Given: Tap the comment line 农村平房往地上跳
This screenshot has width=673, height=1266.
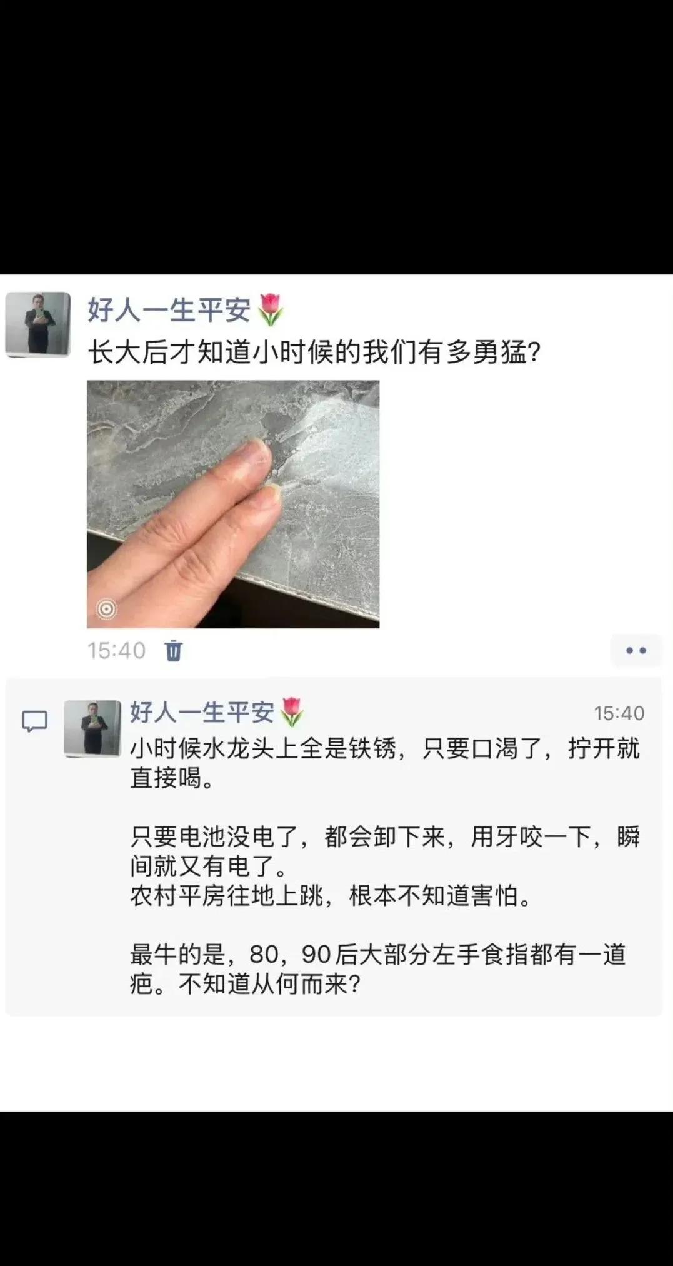Looking at the screenshot, I should (x=331, y=896).
